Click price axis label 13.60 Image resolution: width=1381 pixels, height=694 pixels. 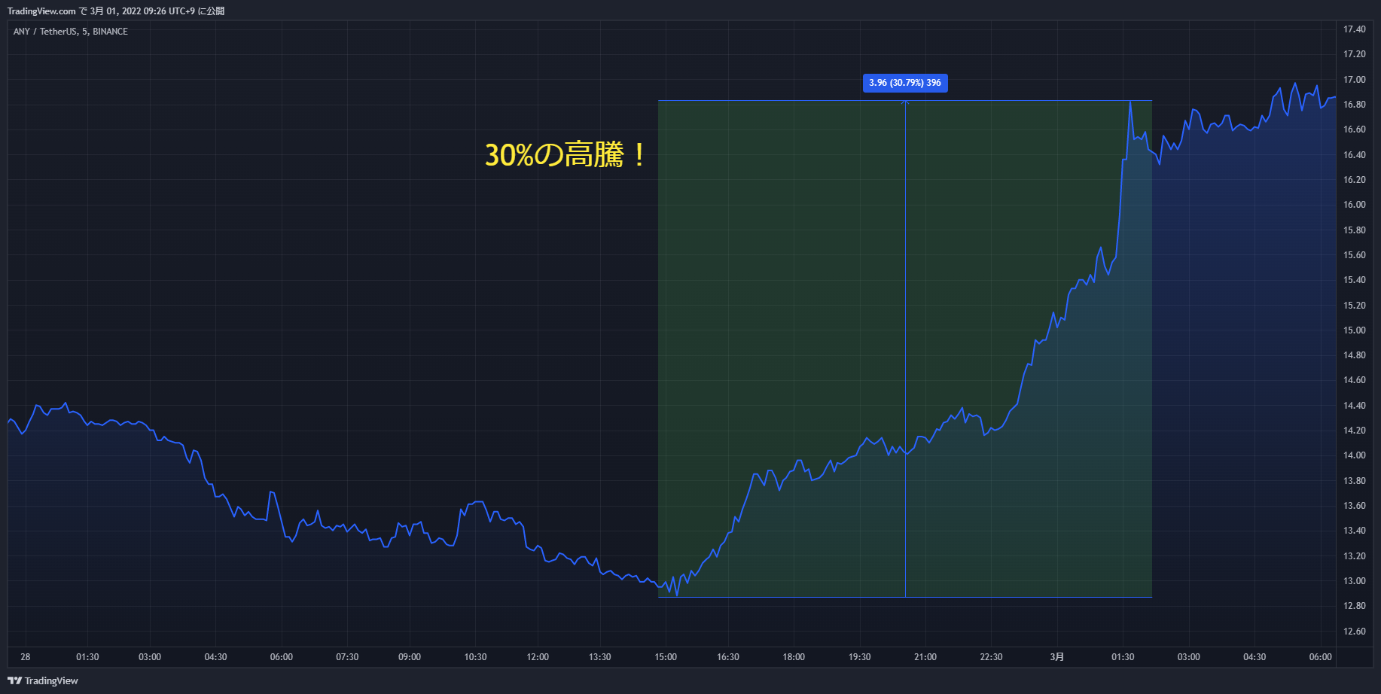pos(1354,506)
